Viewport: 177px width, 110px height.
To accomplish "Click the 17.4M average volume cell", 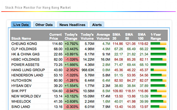I will click(103, 96).
